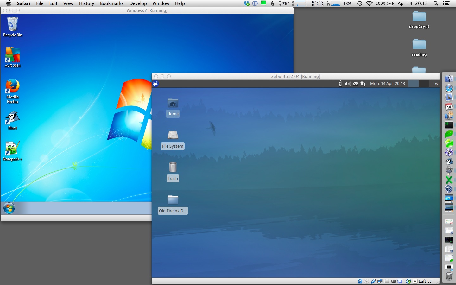The width and height of the screenshot is (456, 285).
Task: Click the xubuntu battery indicator in the panel
Action: 340,84
